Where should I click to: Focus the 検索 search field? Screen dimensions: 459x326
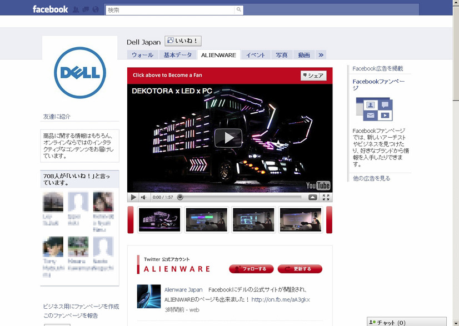click(170, 10)
